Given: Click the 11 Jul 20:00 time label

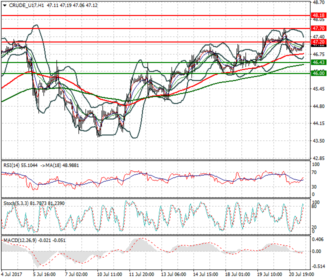Looking at the screenshot, I should pyautogui.click(x=141, y=274).
